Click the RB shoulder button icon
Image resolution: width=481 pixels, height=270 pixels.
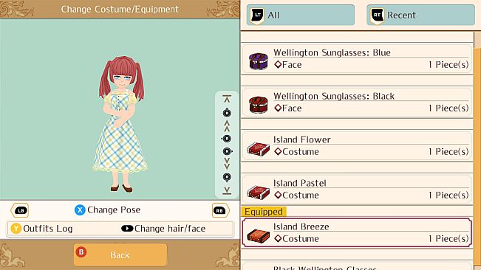220,210
